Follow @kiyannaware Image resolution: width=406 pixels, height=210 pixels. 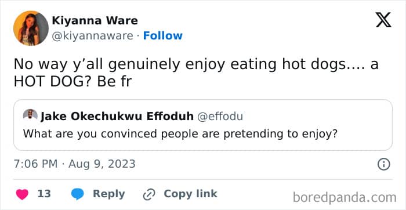pos(162,36)
